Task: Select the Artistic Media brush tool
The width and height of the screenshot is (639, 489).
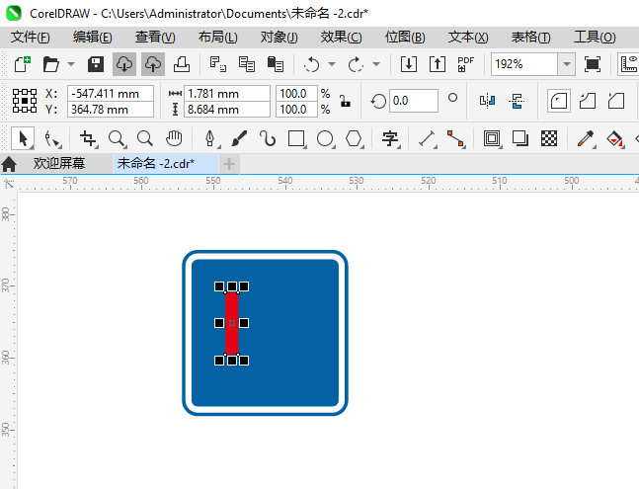Action: 239,138
